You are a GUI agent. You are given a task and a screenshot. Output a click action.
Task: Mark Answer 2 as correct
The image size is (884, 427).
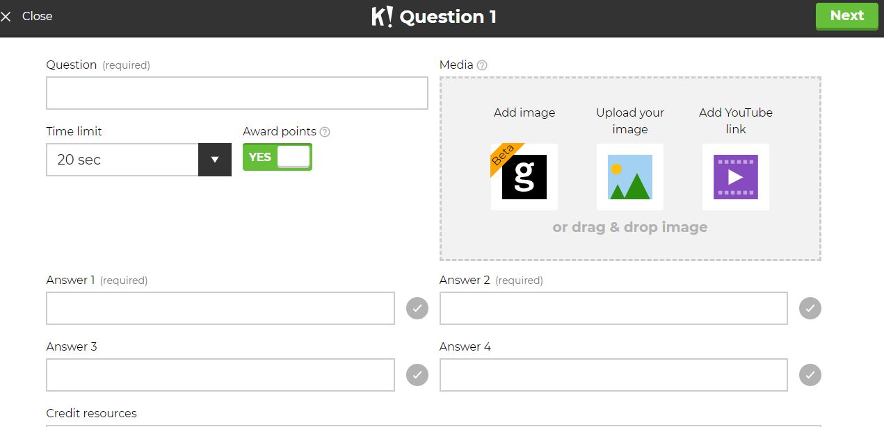point(810,308)
